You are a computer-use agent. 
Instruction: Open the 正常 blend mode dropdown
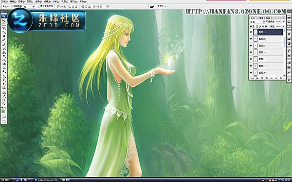(x=257, y=22)
